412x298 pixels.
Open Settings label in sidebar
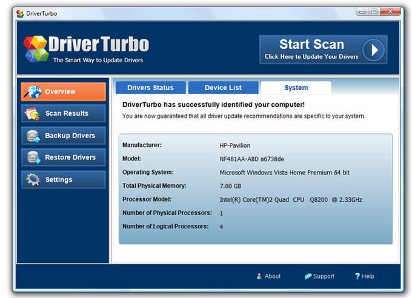[59, 180]
